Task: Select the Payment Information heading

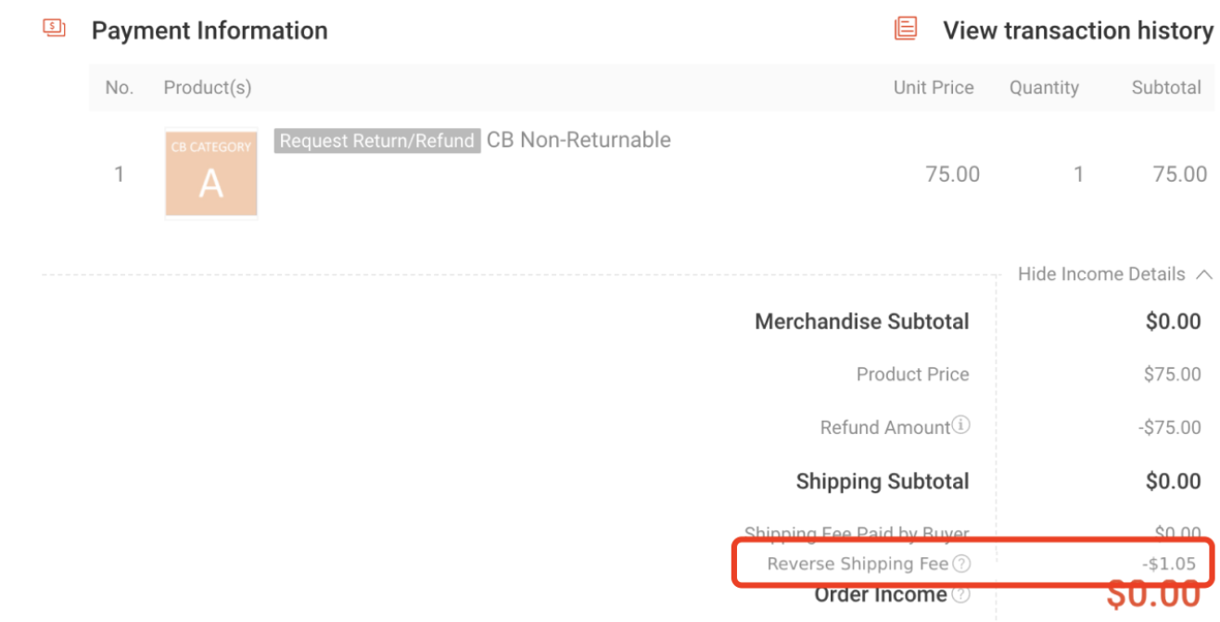Action: pyautogui.click(x=210, y=31)
